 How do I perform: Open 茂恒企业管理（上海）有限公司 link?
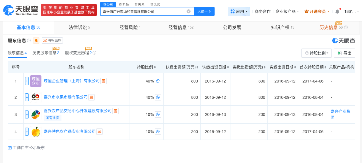tap(72, 81)
